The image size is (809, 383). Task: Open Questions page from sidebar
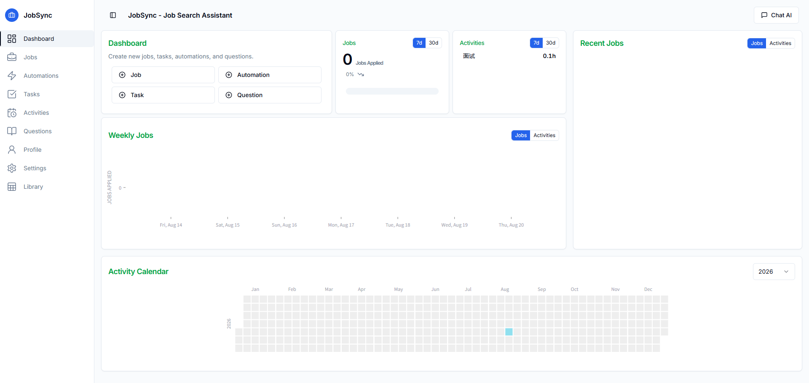coord(47,131)
